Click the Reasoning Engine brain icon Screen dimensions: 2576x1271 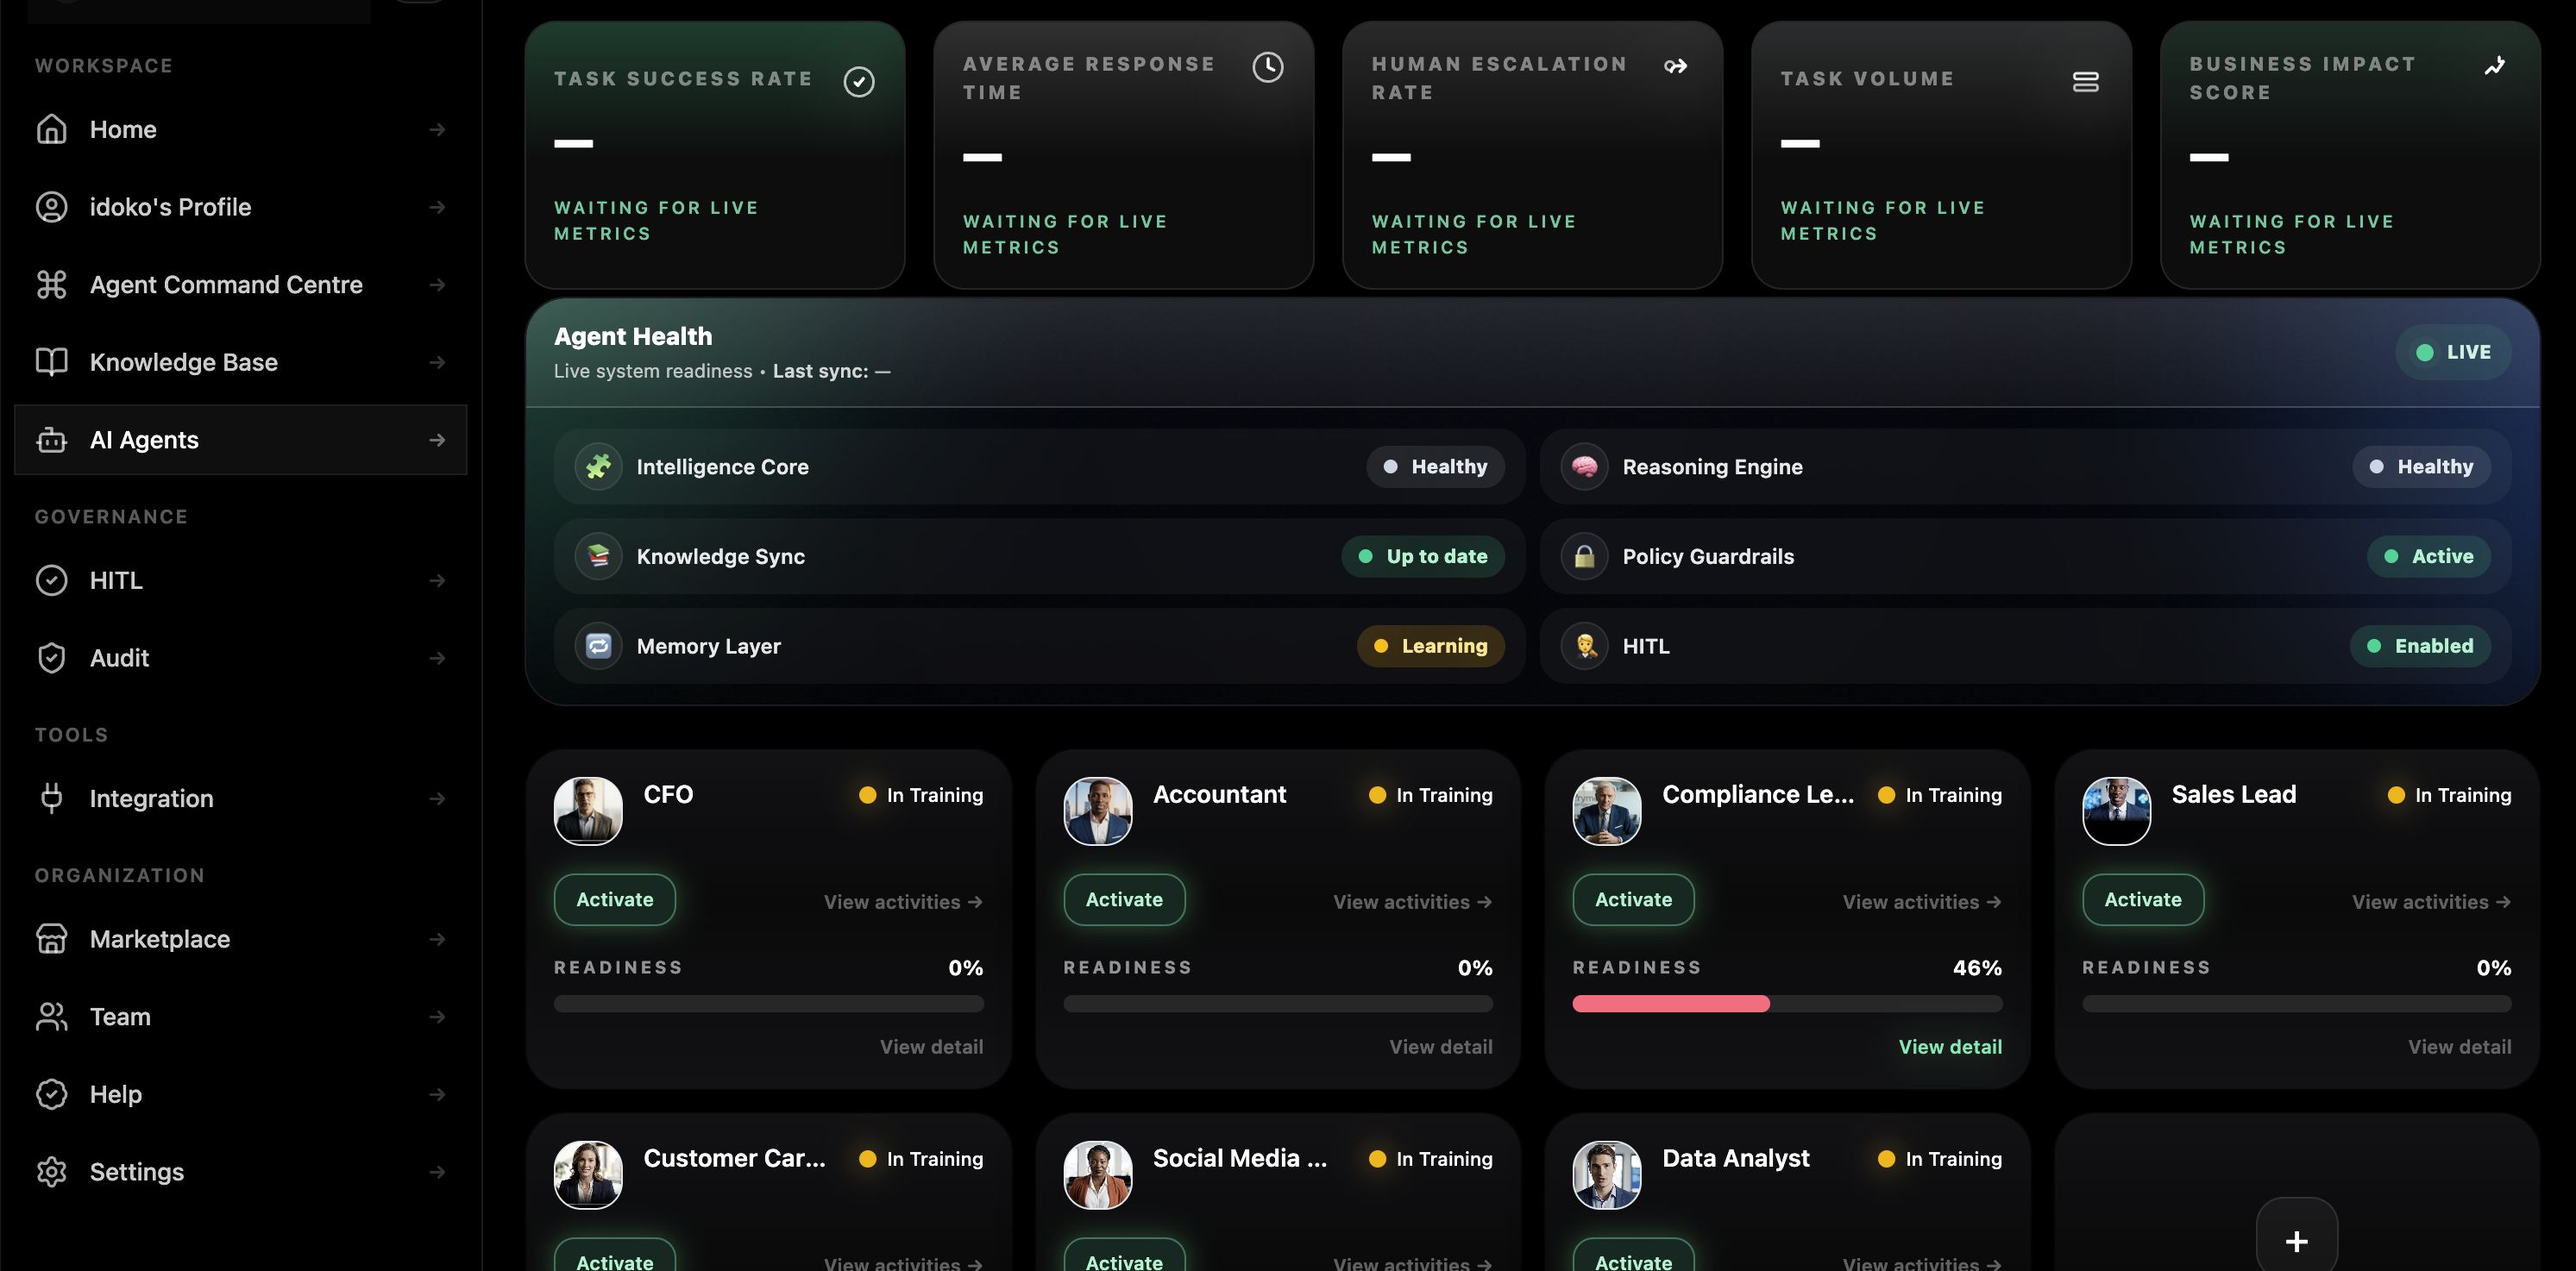pyautogui.click(x=1584, y=466)
